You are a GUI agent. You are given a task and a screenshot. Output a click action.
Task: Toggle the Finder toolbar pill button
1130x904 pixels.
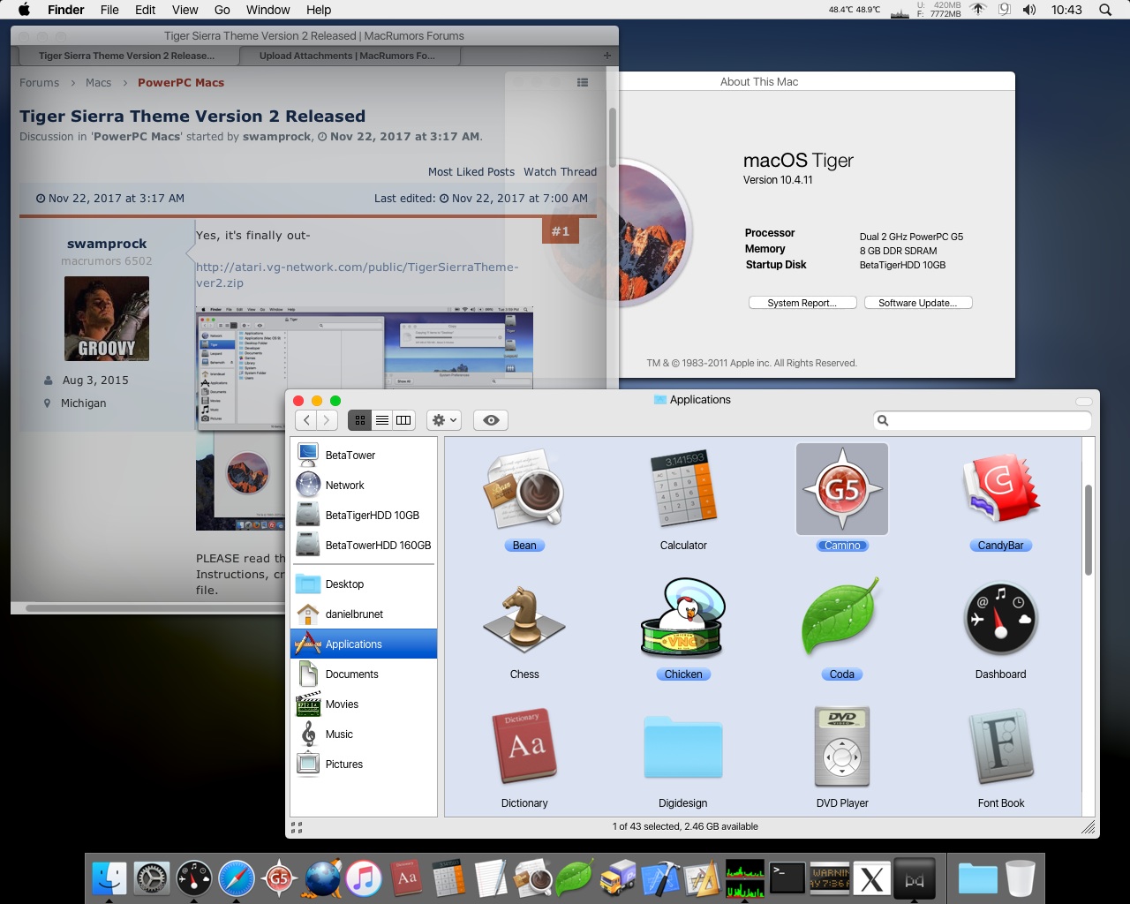point(1084,402)
